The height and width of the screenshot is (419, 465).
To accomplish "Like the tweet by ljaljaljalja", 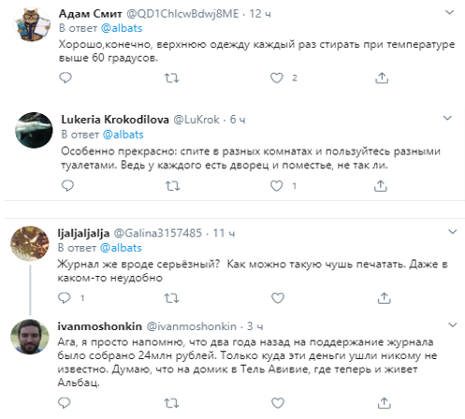I will pyautogui.click(x=278, y=298).
